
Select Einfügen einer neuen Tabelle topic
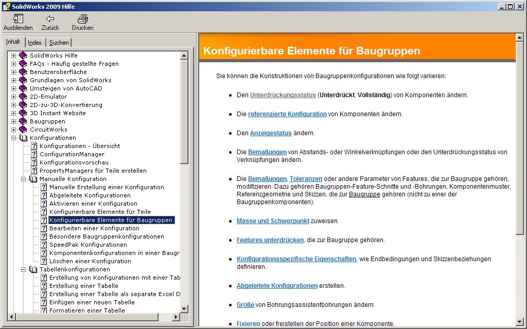point(92,302)
